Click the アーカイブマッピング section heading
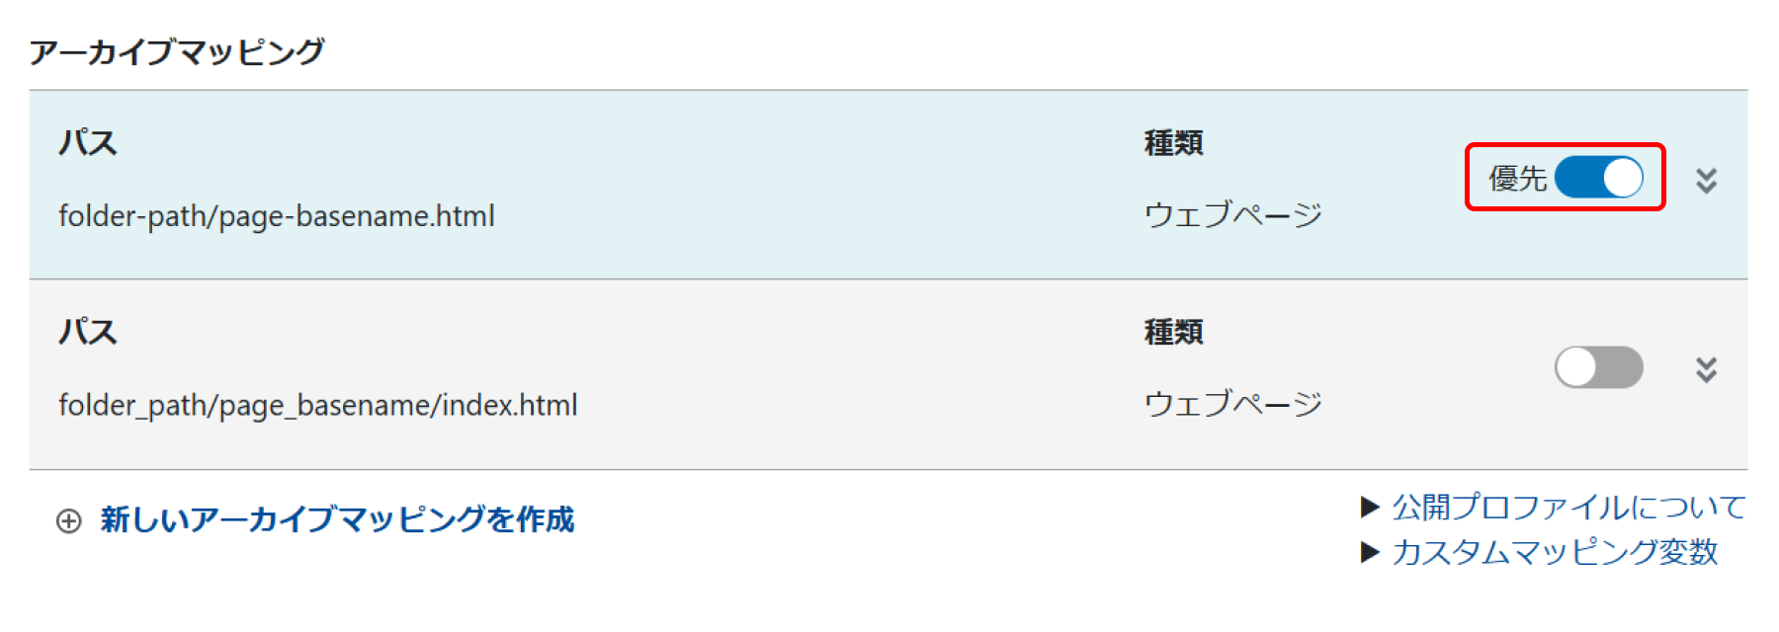 click(x=177, y=51)
